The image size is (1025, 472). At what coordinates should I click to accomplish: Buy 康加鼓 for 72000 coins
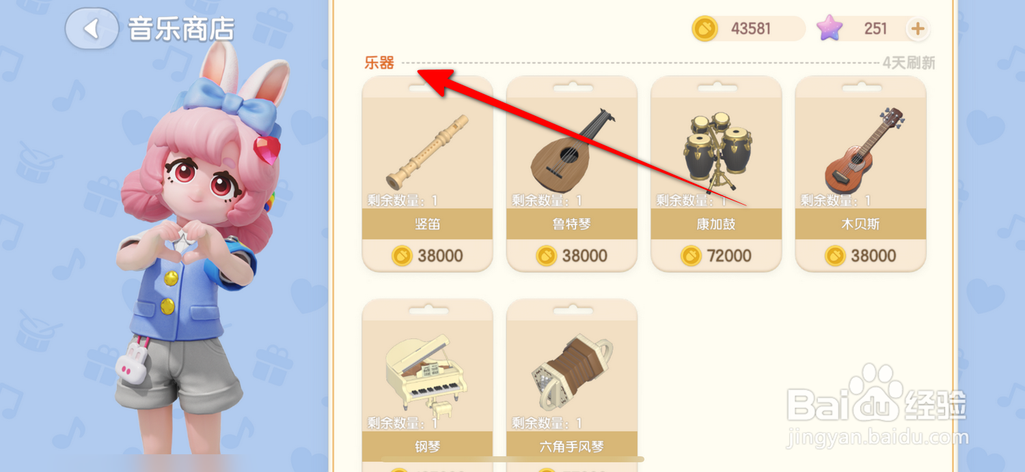(x=717, y=256)
